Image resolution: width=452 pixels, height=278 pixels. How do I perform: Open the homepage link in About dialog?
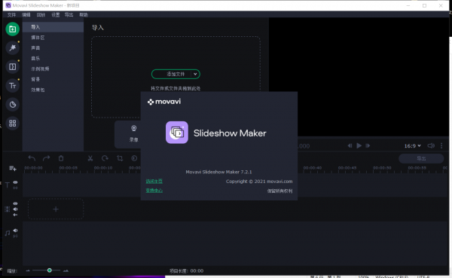click(x=154, y=181)
